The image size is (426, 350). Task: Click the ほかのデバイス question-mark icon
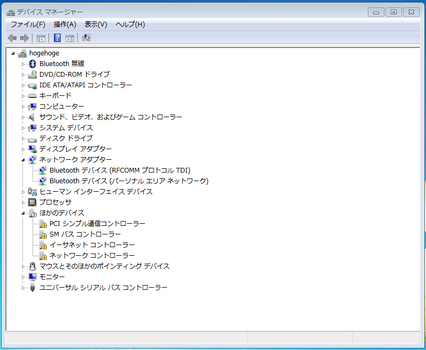pyautogui.click(x=33, y=213)
